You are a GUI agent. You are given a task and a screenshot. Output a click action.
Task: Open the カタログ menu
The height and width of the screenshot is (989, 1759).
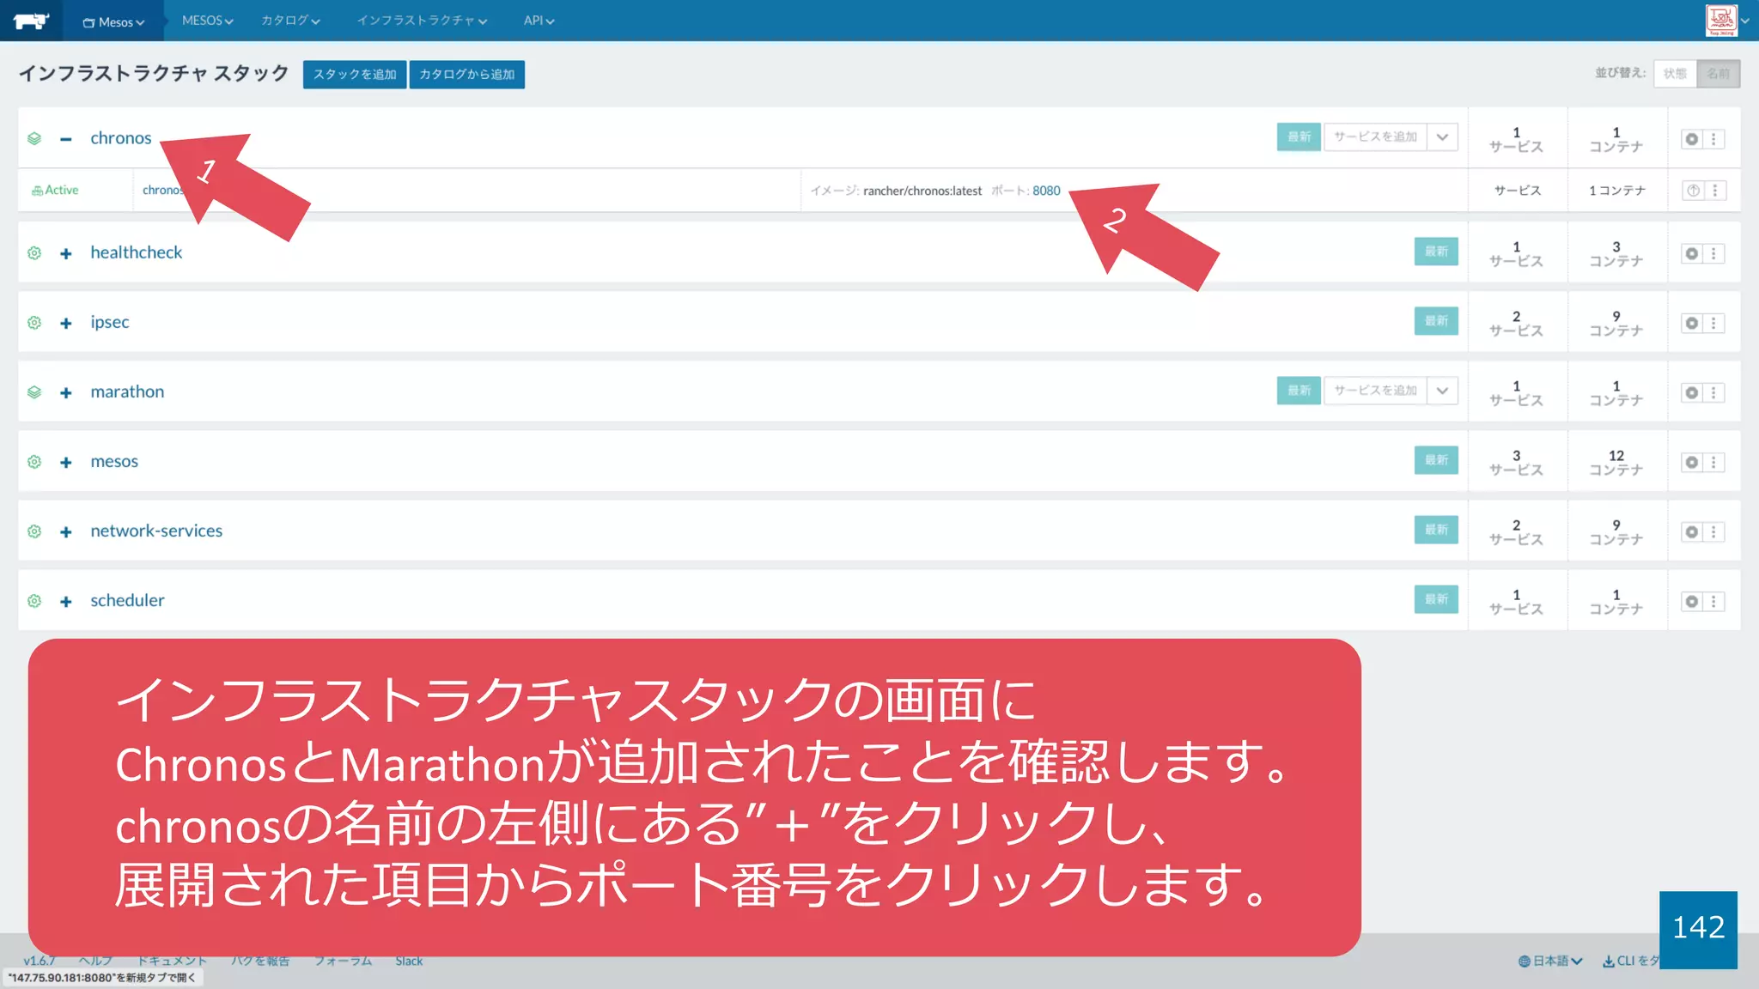(290, 21)
